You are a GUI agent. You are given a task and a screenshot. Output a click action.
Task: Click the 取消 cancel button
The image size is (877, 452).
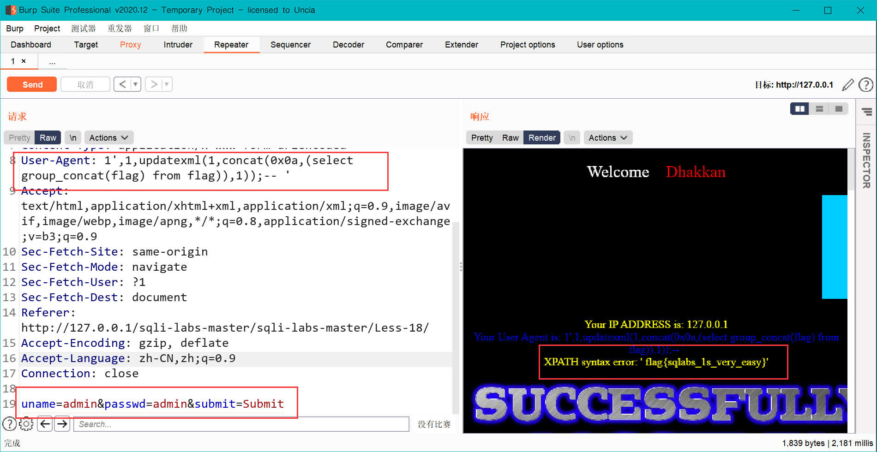coord(85,84)
